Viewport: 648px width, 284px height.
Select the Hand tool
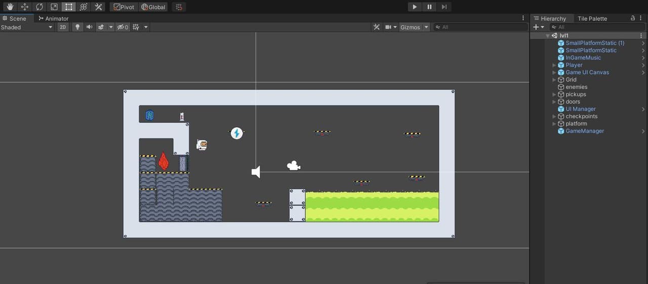(10, 7)
